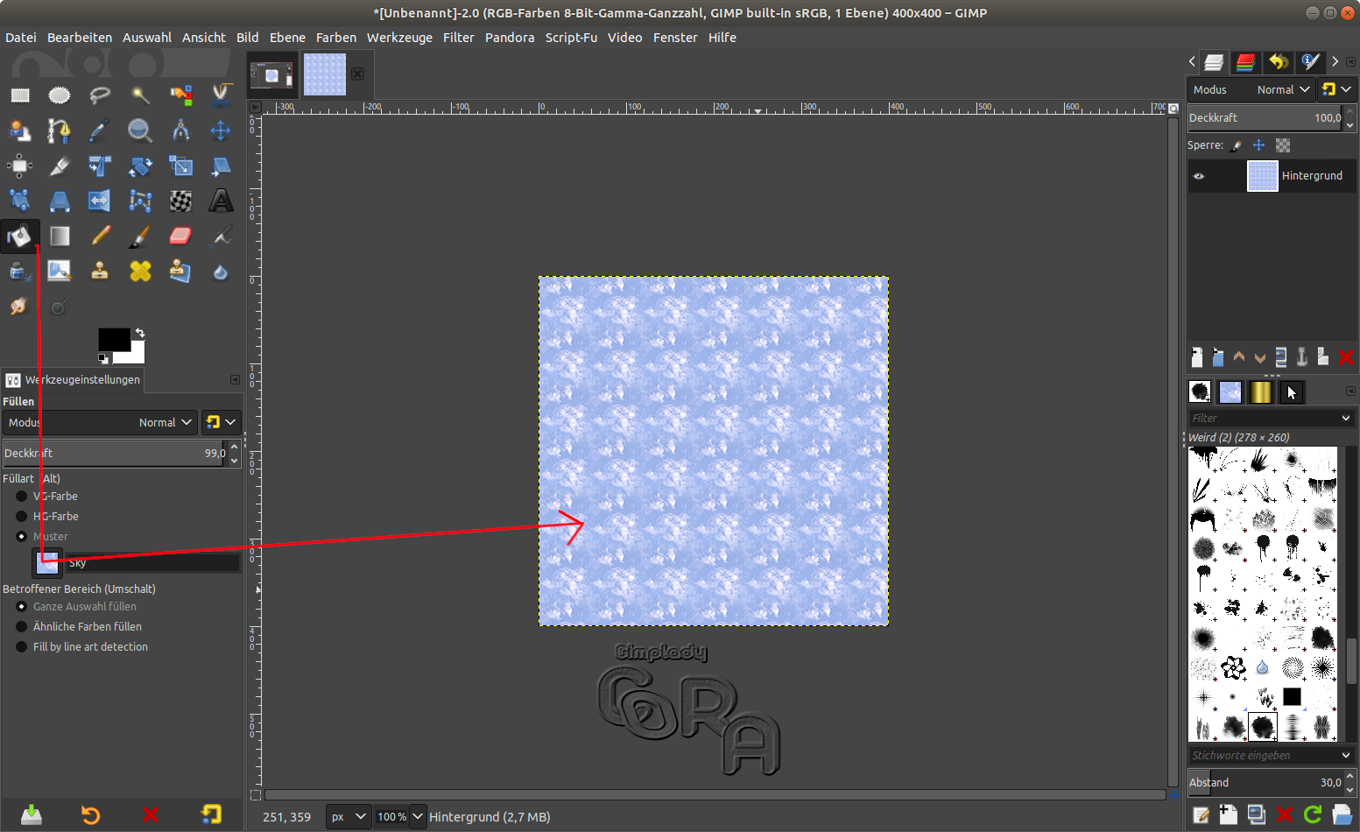This screenshot has width=1360, height=832.
Task: Click the black foreground color swatch
Action: (113, 340)
